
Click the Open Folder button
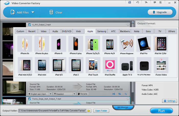101,111
